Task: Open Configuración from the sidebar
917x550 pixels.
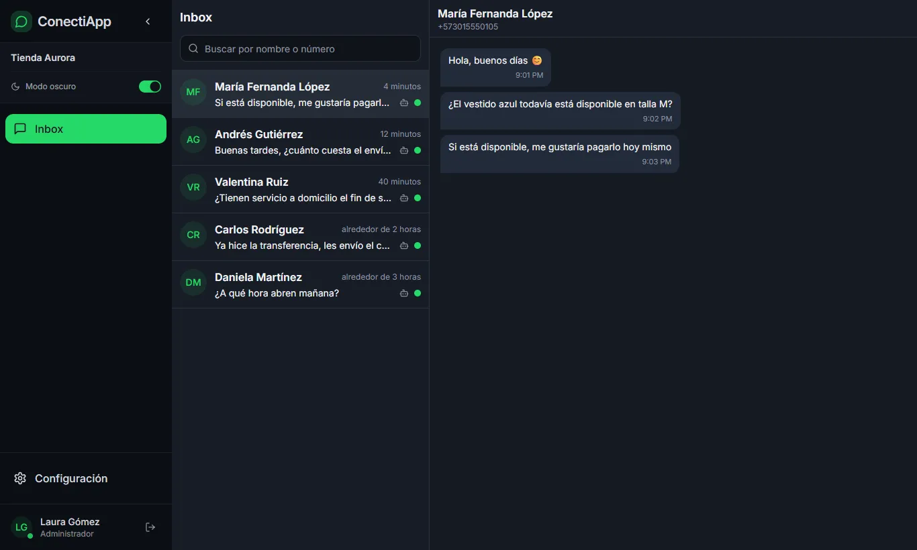Action: coord(86,478)
